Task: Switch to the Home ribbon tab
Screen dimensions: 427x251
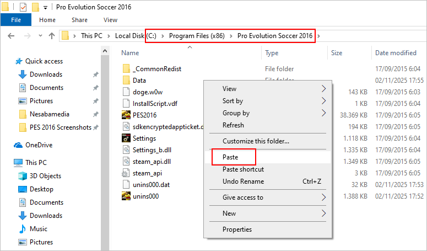Action: 47,20
